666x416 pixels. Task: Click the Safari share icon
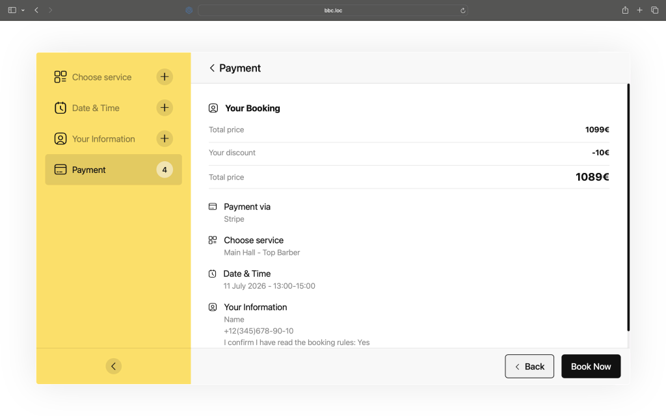[625, 10]
